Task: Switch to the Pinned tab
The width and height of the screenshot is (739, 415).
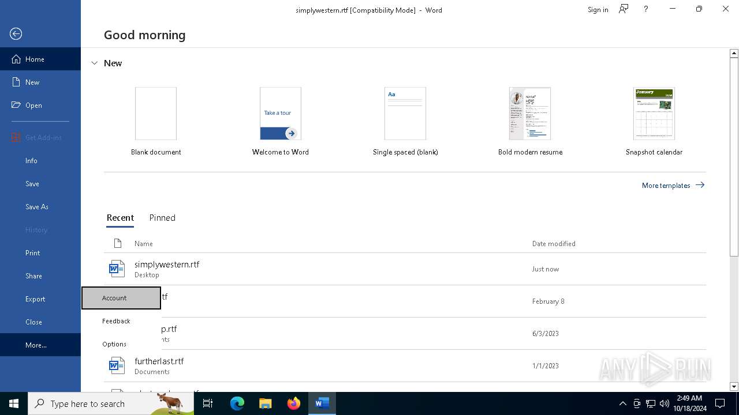Action: [162, 218]
